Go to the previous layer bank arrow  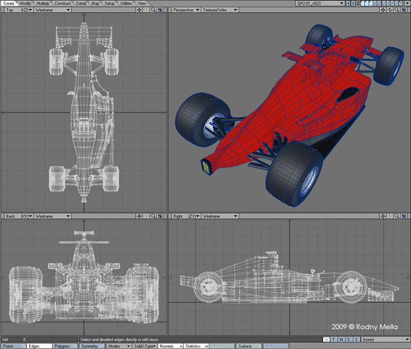pyautogui.click(x=349, y=3)
